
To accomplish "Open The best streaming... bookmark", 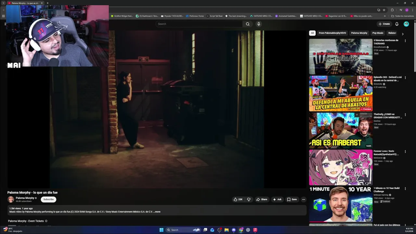I will [x=236, y=16].
